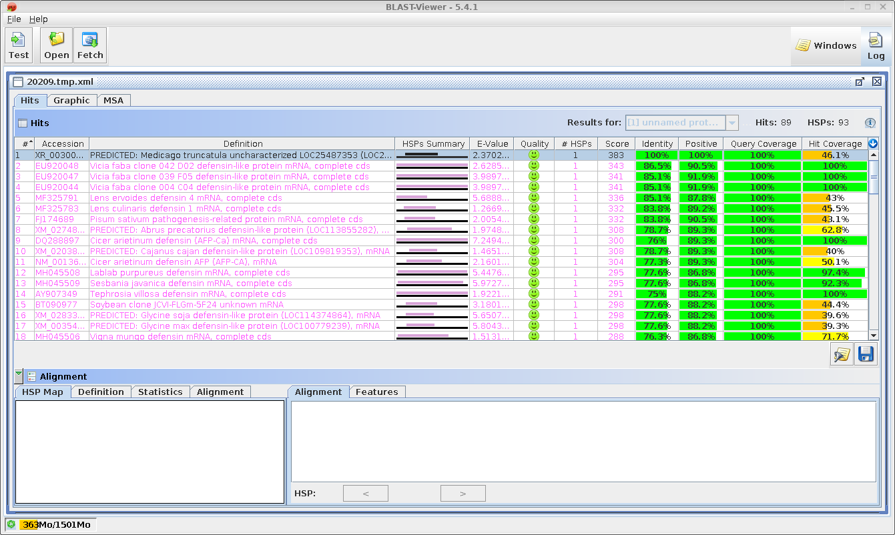Click the hits table vertical scrollbar
The image size is (895, 535).
pos(873,253)
